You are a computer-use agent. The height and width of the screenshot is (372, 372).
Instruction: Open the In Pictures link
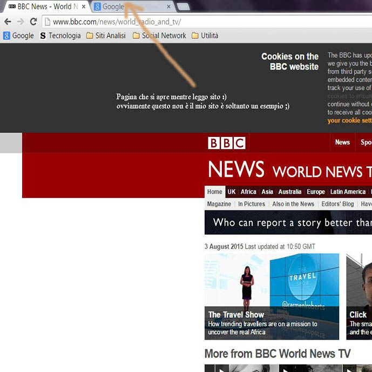tap(252, 204)
